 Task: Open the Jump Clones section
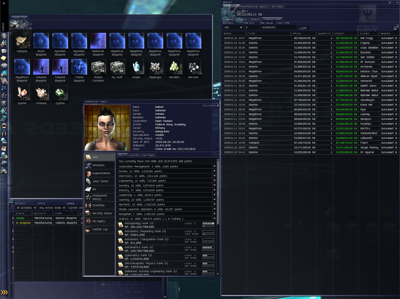point(99,181)
